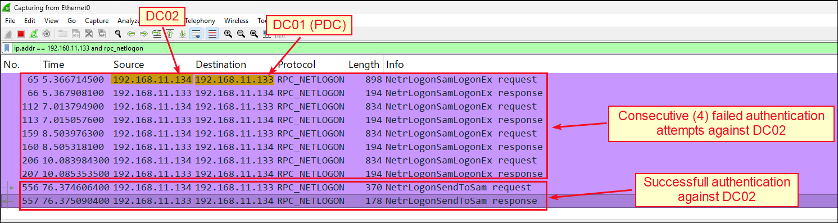Zoom out the main window text
This screenshot has height=223, width=838.
tap(241, 34)
